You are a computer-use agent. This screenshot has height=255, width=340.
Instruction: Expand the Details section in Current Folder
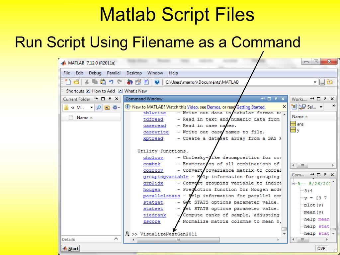click(x=116, y=239)
